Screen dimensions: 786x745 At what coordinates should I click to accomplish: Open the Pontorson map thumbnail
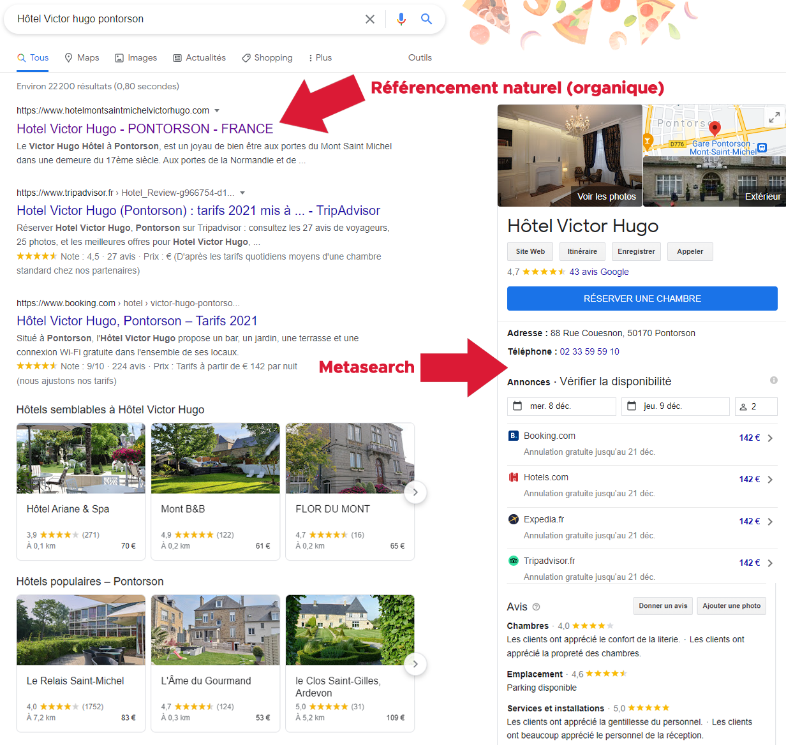715,129
